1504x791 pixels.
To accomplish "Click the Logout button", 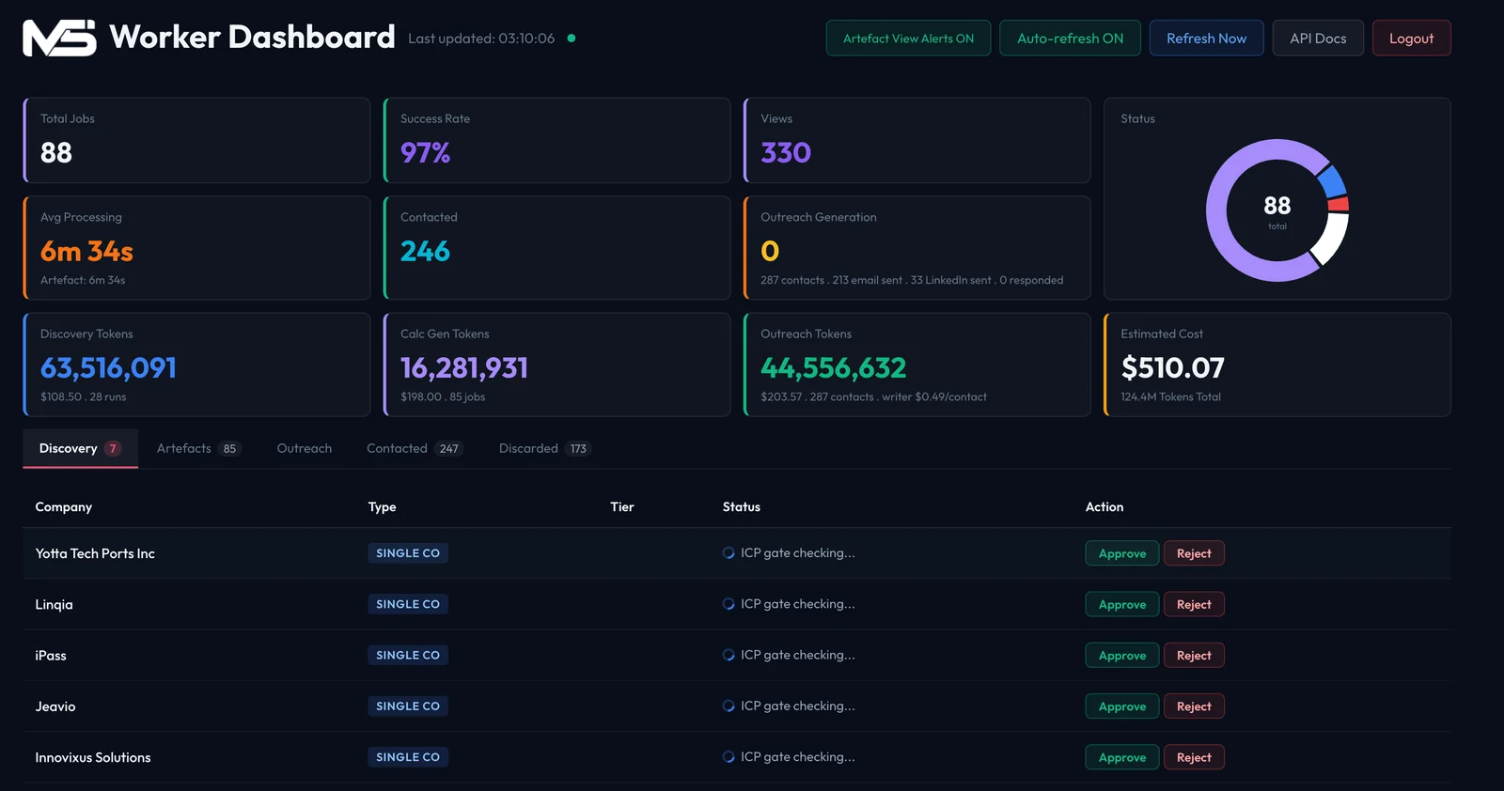I will [1411, 39].
